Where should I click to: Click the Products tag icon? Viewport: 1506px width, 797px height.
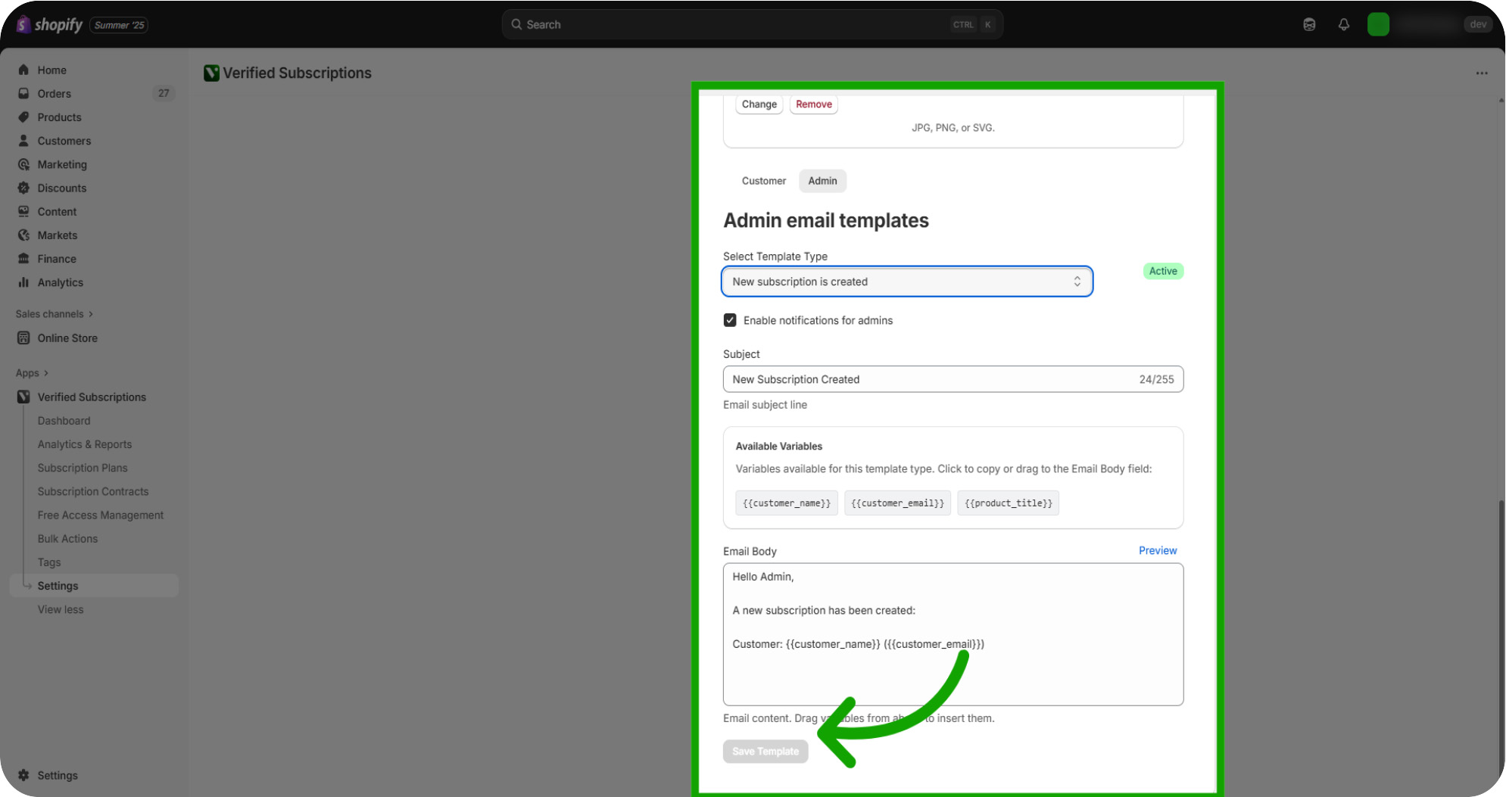[x=23, y=117]
